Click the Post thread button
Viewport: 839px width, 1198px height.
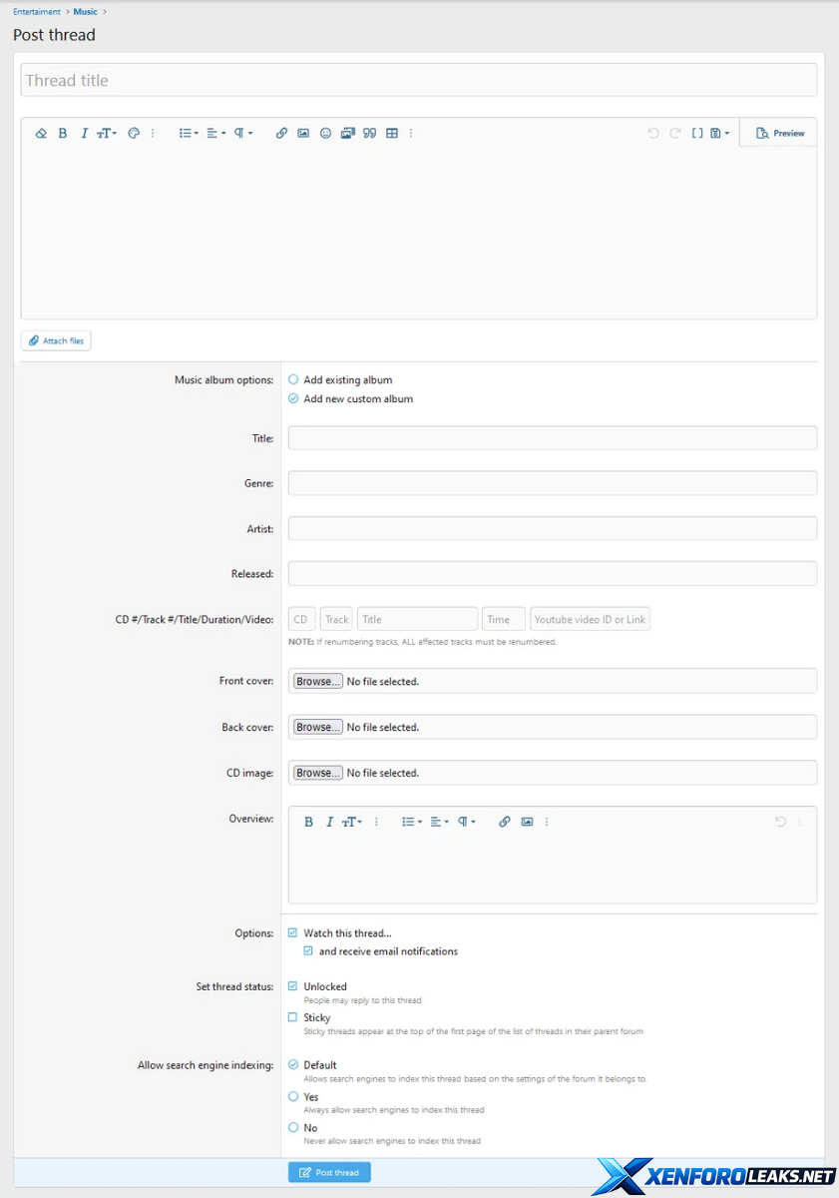pos(329,1172)
